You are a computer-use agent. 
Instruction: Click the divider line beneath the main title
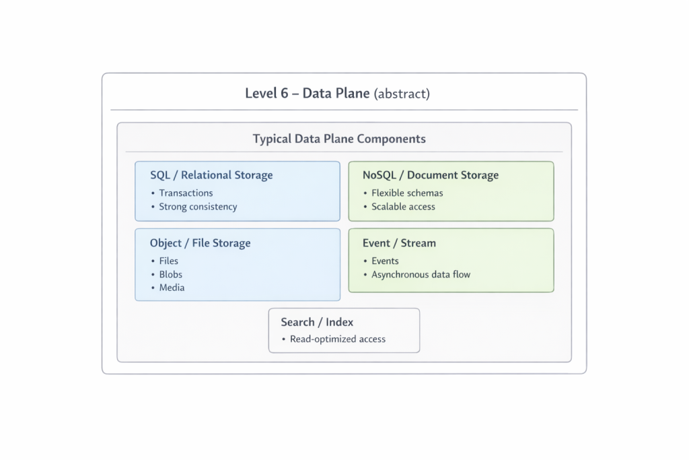coord(344,110)
